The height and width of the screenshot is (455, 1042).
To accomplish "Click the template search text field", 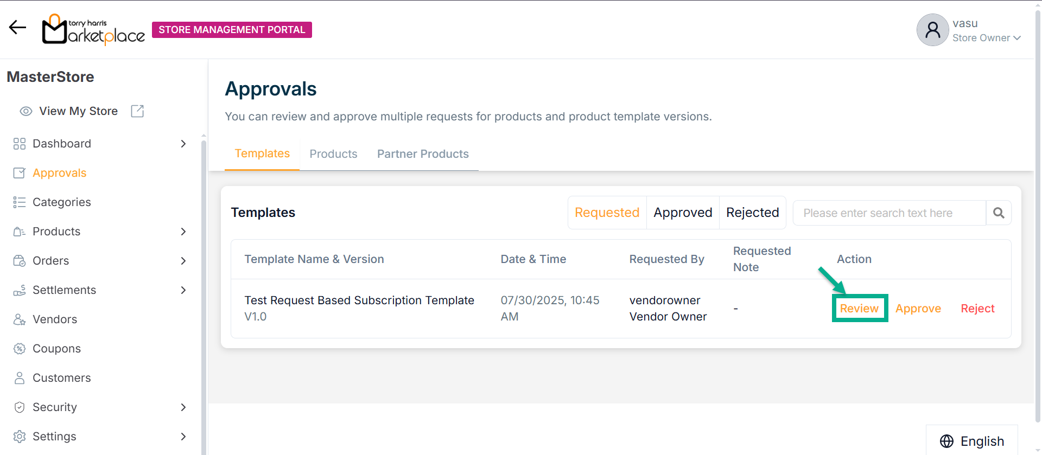I will 888,213.
